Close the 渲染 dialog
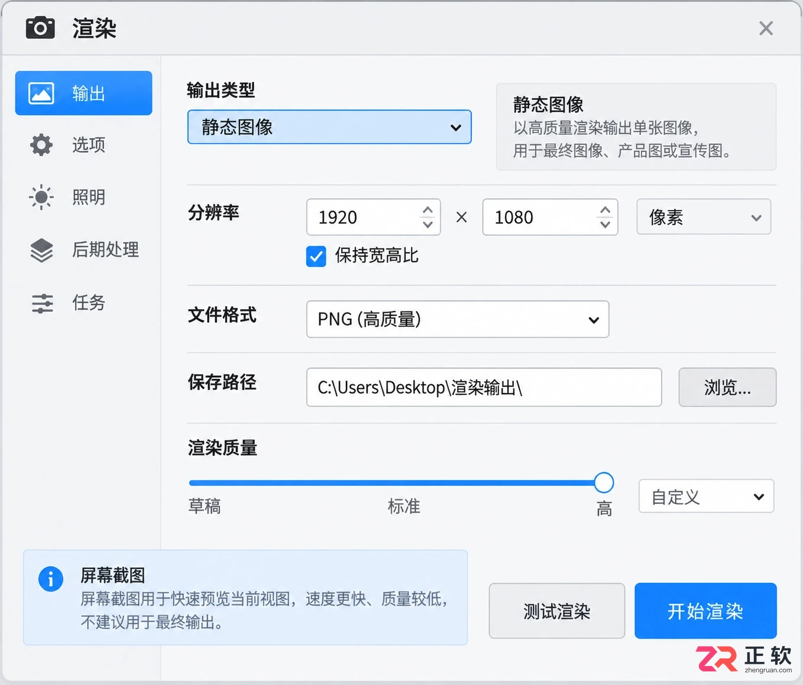The image size is (803, 685). (x=766, y=28)
